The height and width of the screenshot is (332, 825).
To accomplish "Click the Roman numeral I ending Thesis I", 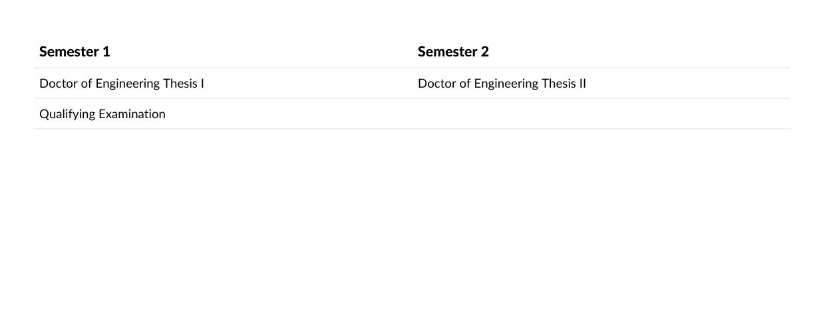I will coord(202,84).
